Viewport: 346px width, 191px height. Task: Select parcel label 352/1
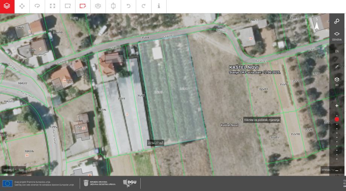[121, 99]
